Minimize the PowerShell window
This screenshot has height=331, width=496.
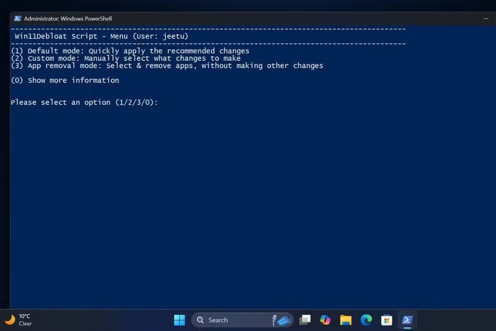click(x=486, y=19)
